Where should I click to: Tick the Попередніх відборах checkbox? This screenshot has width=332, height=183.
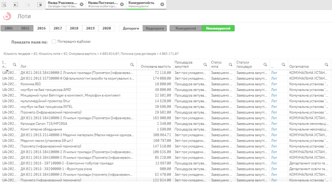[54, 42]
